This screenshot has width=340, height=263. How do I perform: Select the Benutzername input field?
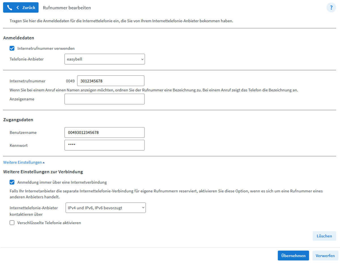pos(105,132)
